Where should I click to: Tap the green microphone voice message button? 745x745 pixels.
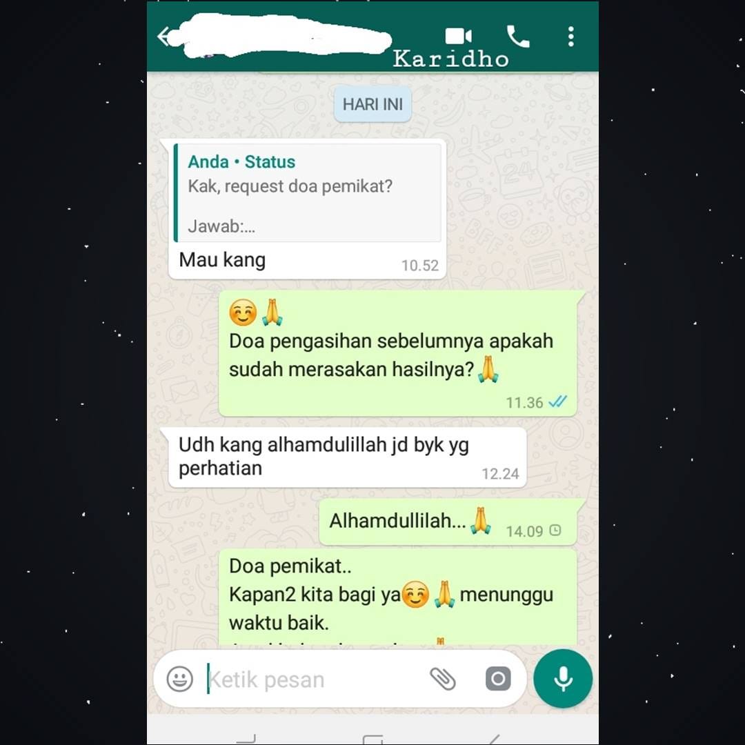pyautogui.click(x=563, y=679)
